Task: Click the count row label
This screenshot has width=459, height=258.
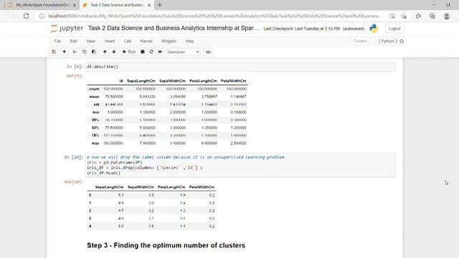Action: pyautogui.click(x=94, y=89)
